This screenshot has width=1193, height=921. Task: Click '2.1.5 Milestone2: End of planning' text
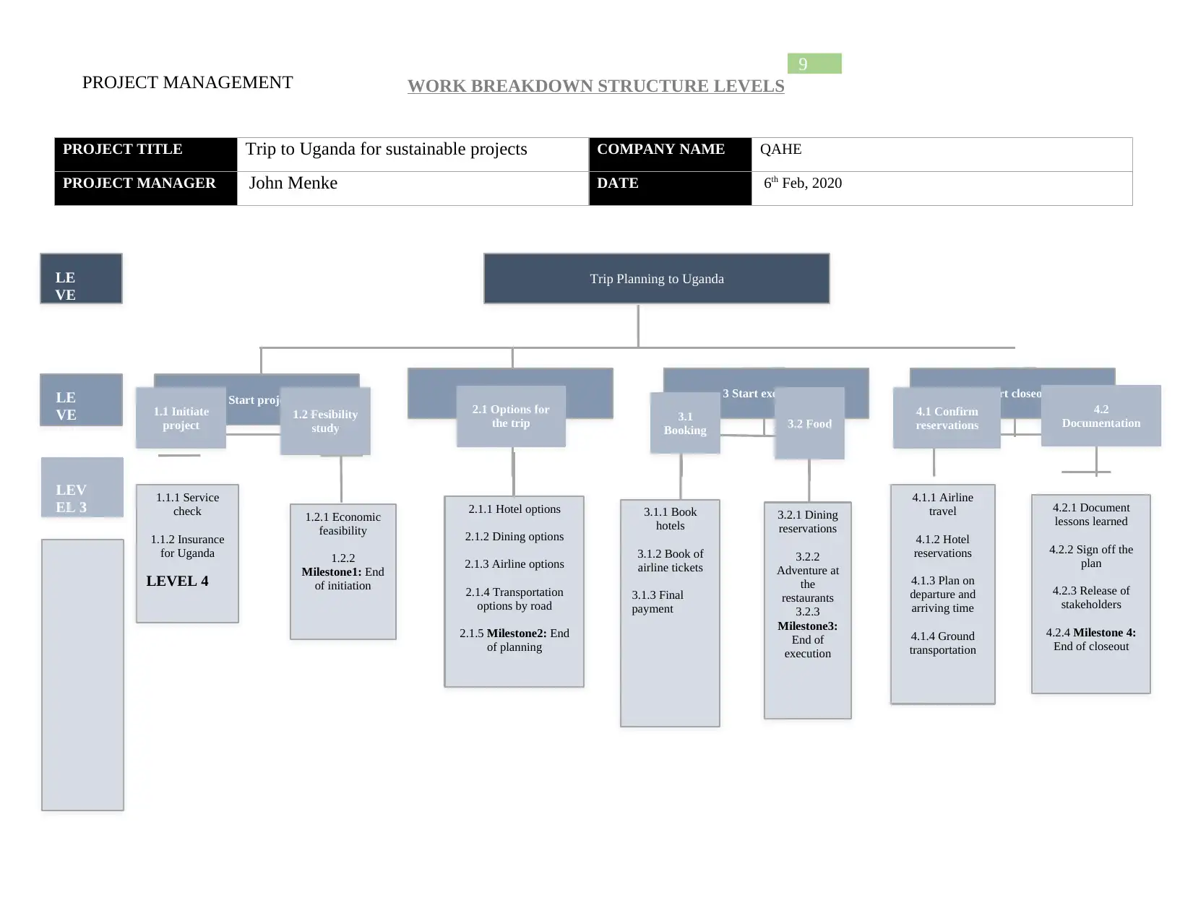click(514, 640)
